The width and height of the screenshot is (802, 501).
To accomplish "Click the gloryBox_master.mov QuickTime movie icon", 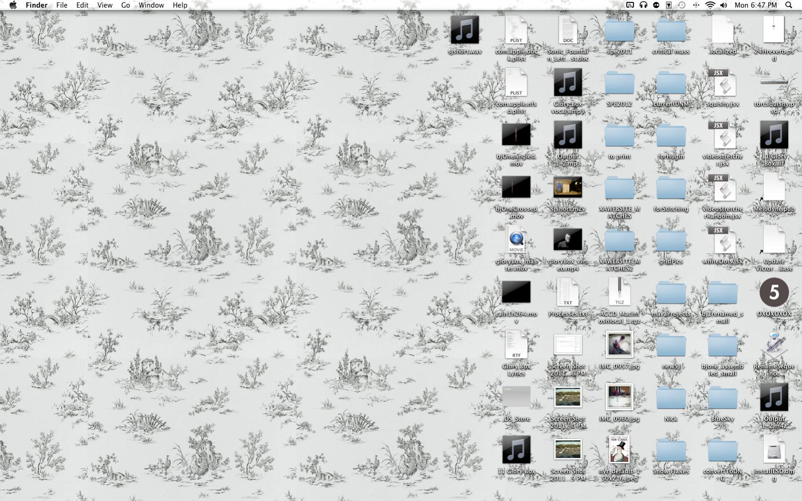I will (x=516, y=240).
